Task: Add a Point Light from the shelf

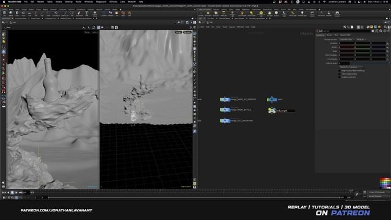Action: [x=208, y=13]
